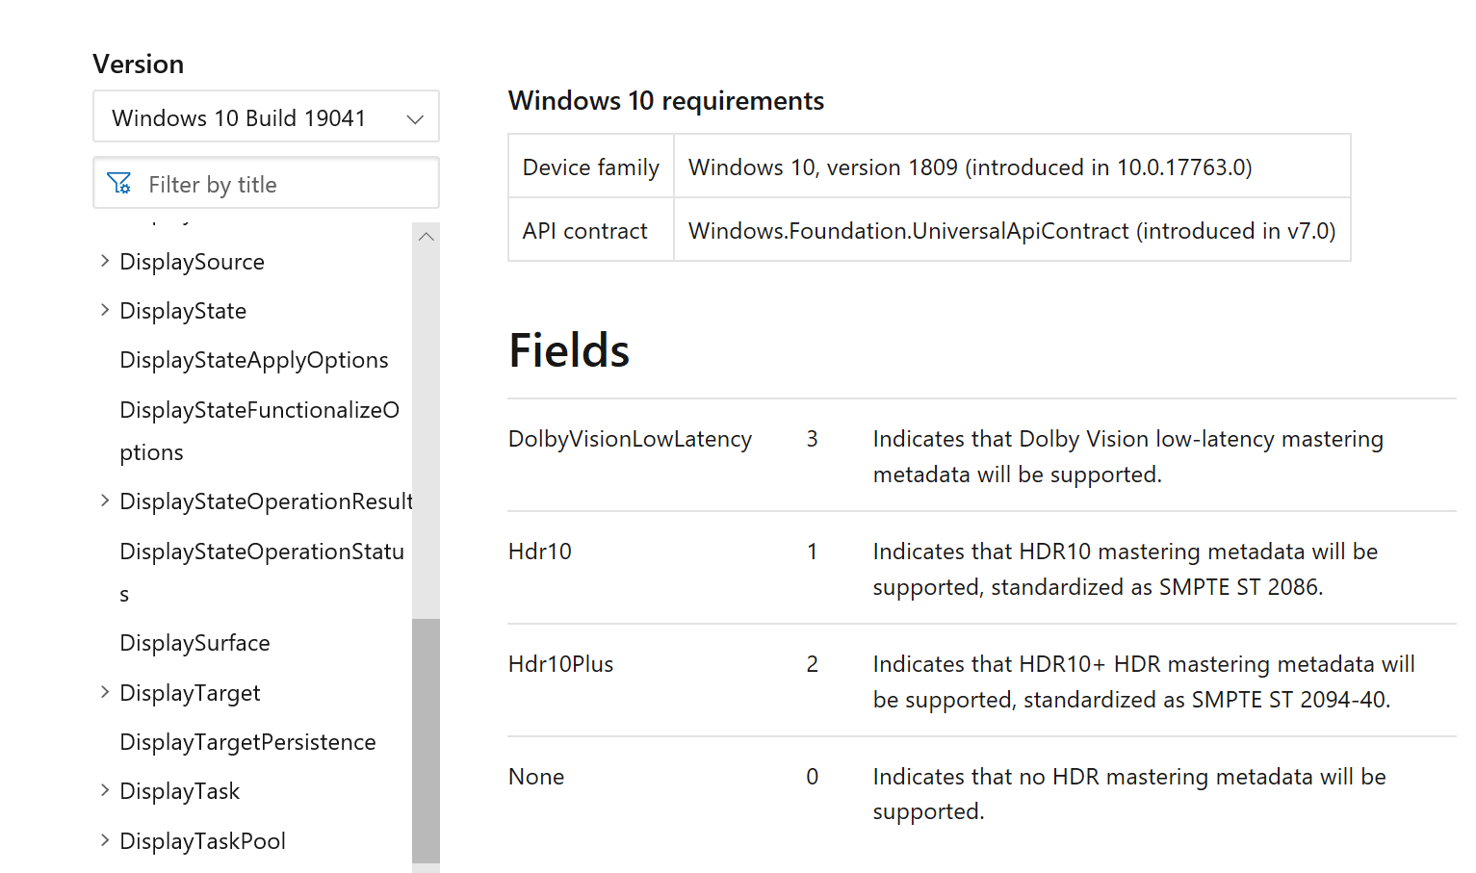Open DisplayTaskPool in the sidebar
The width and height of the screenshot is (1476, 873).
(202, 841)
